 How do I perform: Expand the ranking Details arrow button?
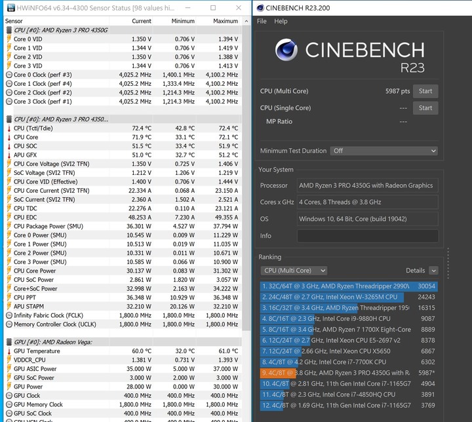click(433, 271)
